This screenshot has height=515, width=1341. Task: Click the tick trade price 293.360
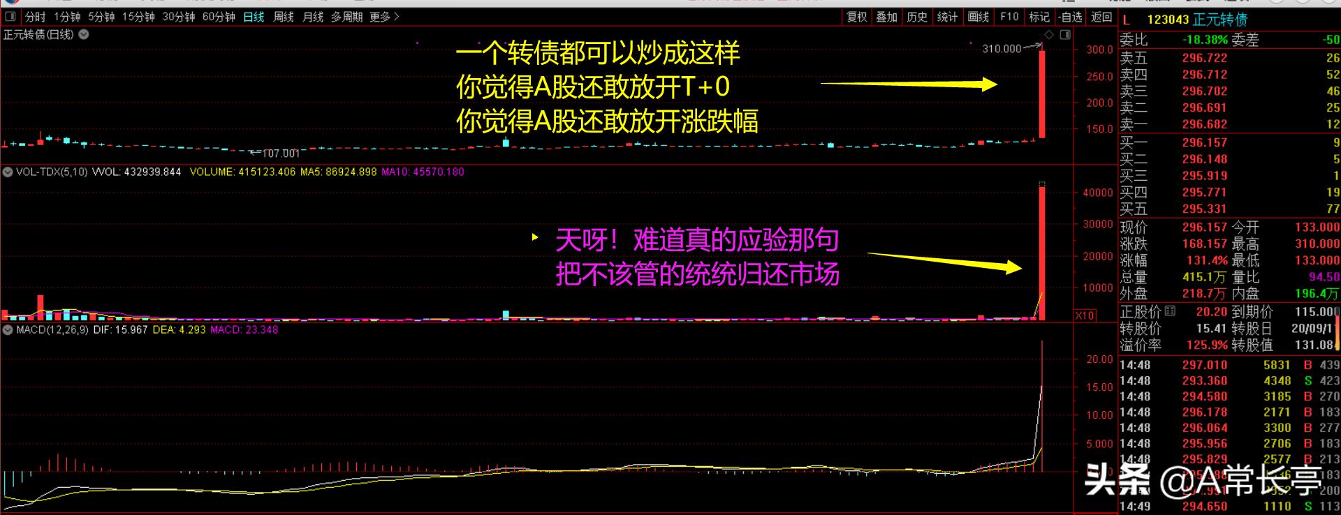coord(1204,381)
